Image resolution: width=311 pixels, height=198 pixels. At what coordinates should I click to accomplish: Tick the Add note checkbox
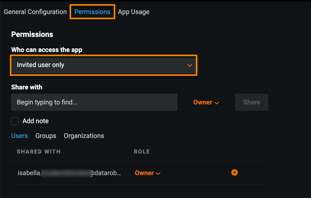point(15,121)
